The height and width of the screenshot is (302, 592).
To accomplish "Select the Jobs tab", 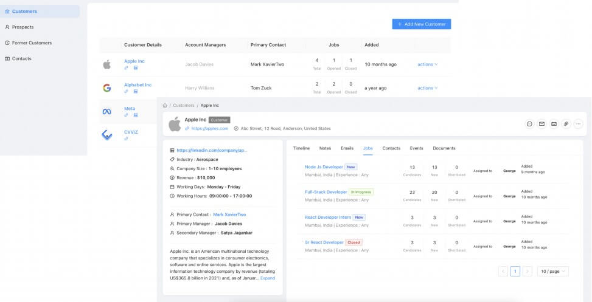I will coord(367,148).
